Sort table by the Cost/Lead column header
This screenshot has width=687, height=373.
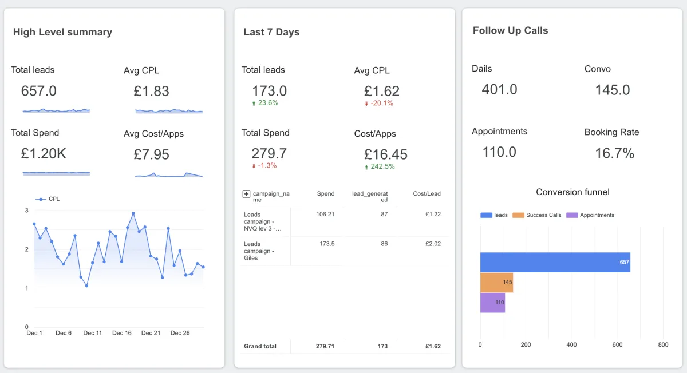point(427,194)
